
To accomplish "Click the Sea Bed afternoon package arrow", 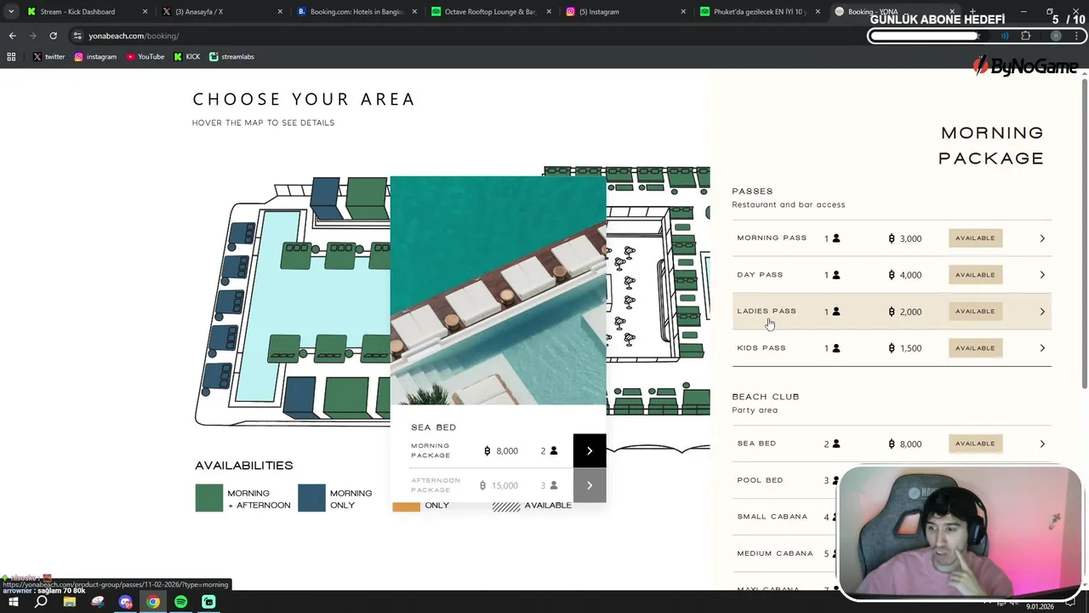I will coord(590,485).
